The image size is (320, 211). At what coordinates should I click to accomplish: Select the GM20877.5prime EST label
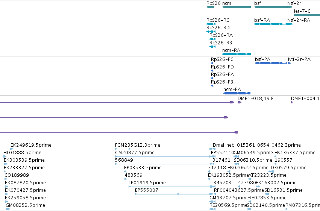click(x=135, y=153)
